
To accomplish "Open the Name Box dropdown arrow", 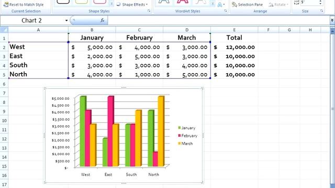I will (x=66, y=20).
